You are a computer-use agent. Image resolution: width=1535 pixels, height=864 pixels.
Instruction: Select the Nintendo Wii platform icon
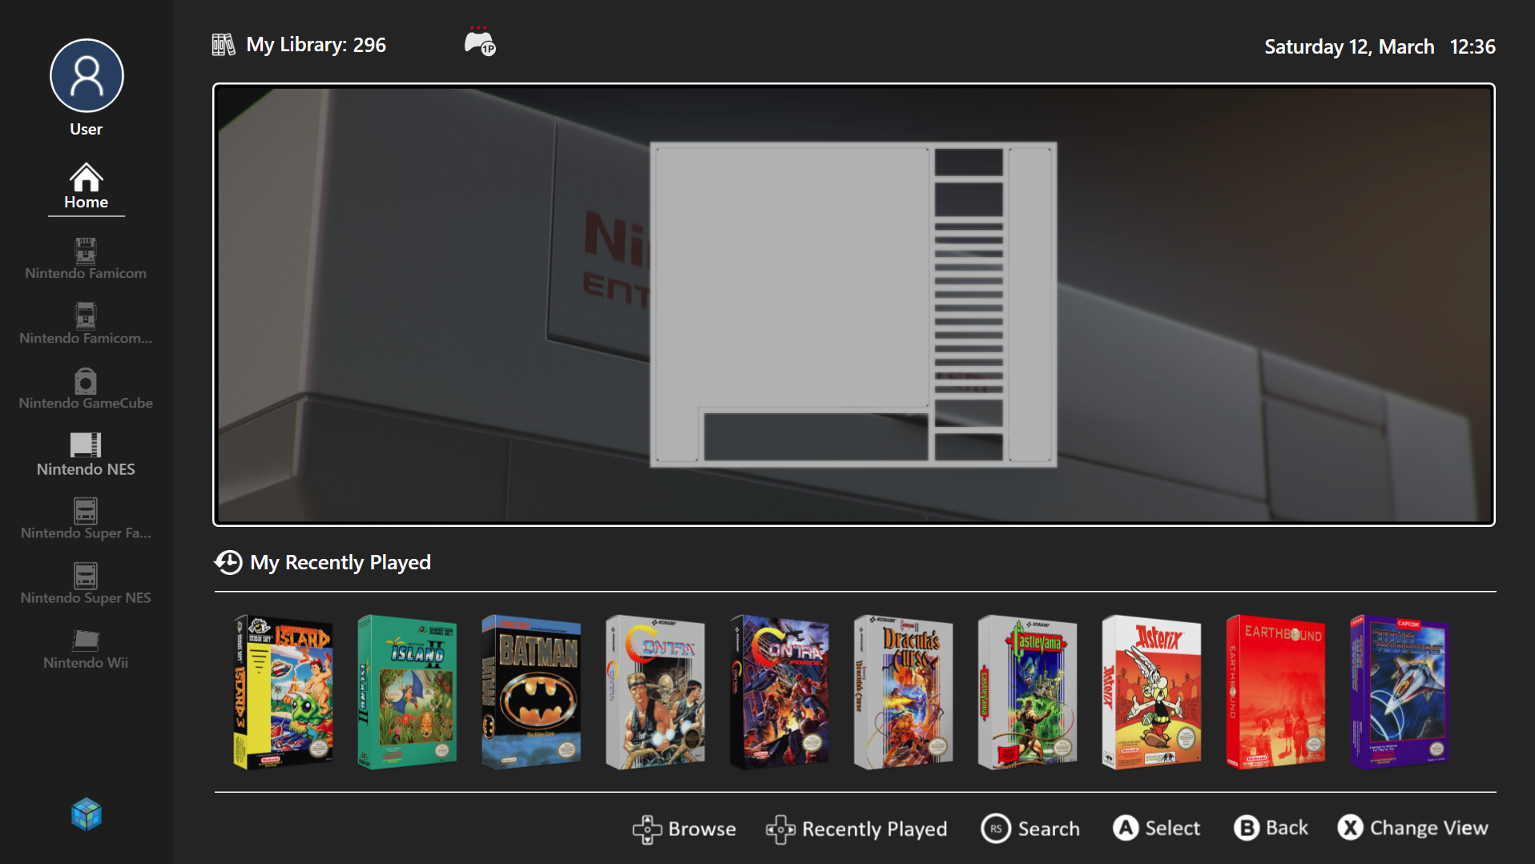coord(86,640)
